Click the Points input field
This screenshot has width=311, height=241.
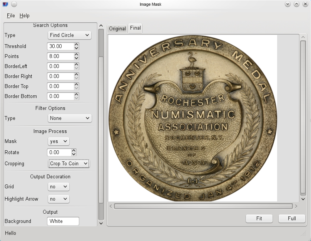61,56
